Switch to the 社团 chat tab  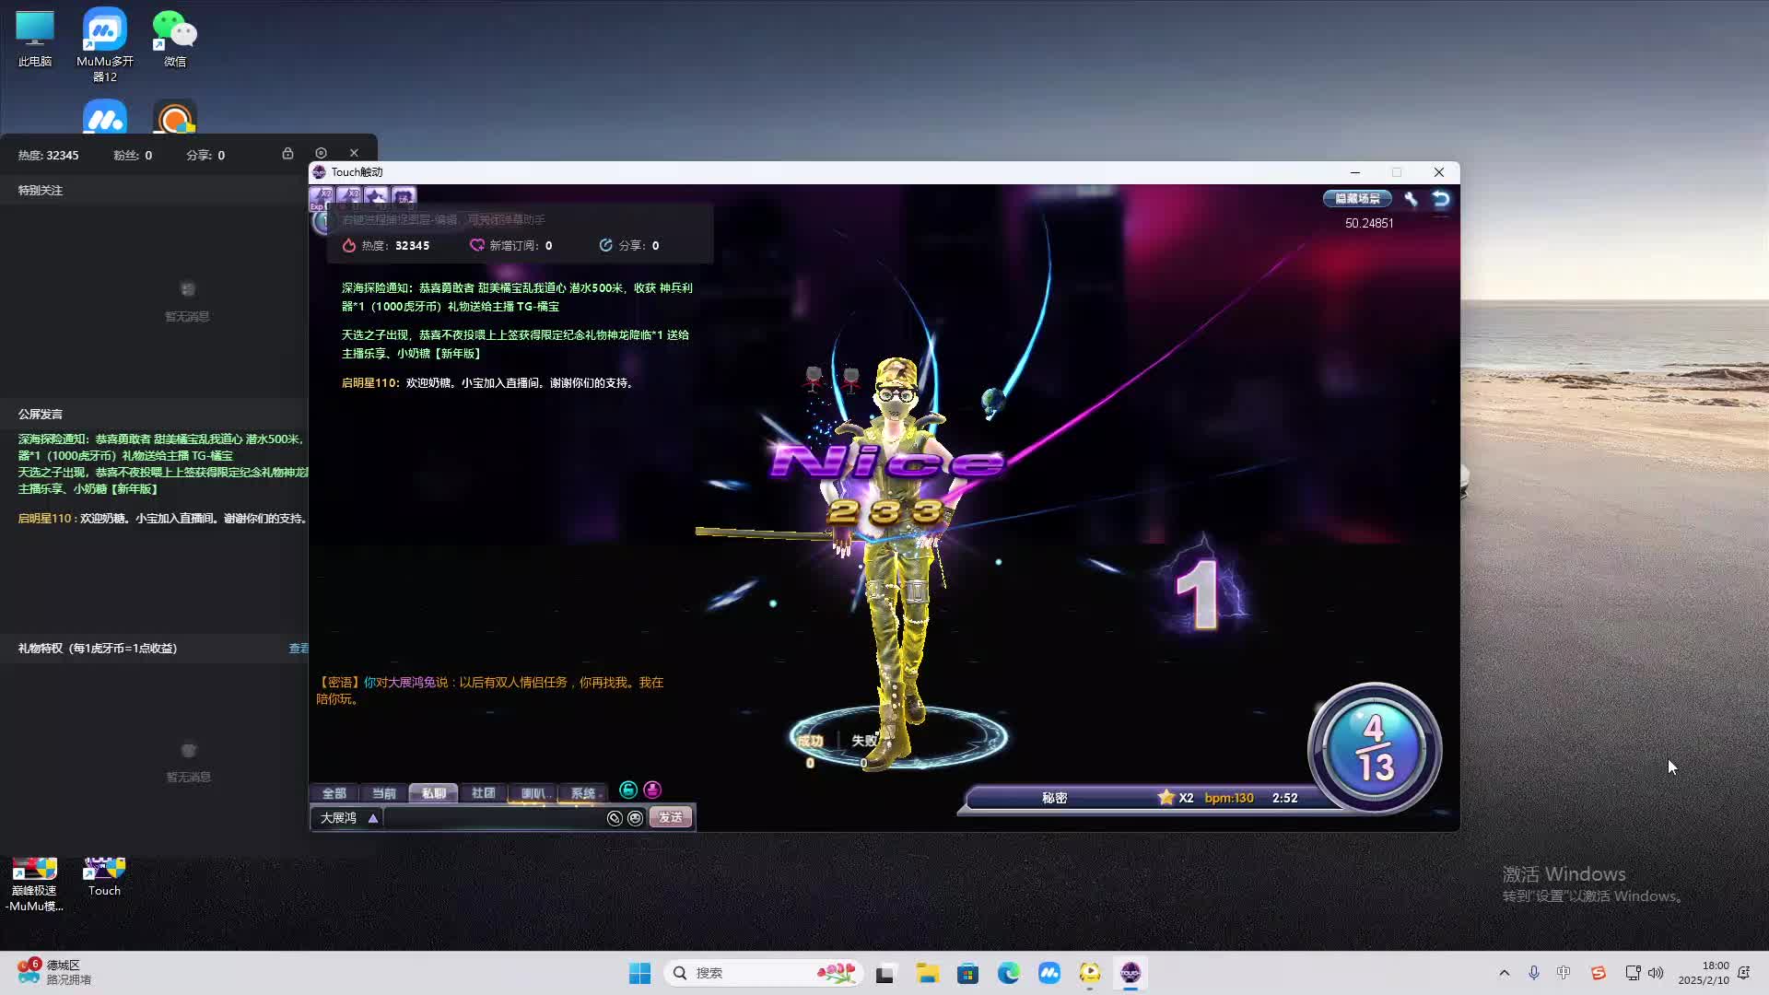coord(483,793)
